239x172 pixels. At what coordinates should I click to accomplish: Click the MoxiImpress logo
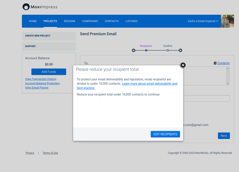[x=40, y=7]
